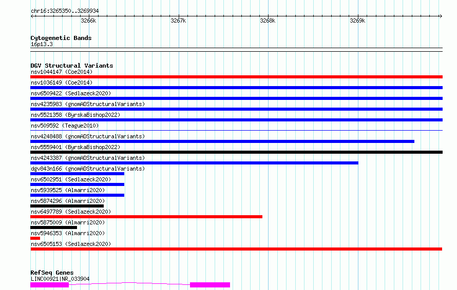The width and height of the screenshot is (457, 290).
Task: Select the dgv843n166 (gnomADStructuralVariants) label
Action: 88,169
